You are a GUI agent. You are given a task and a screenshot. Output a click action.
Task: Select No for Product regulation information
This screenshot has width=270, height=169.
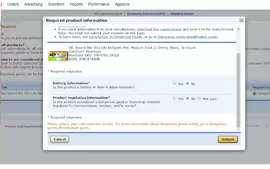(187, 98)
